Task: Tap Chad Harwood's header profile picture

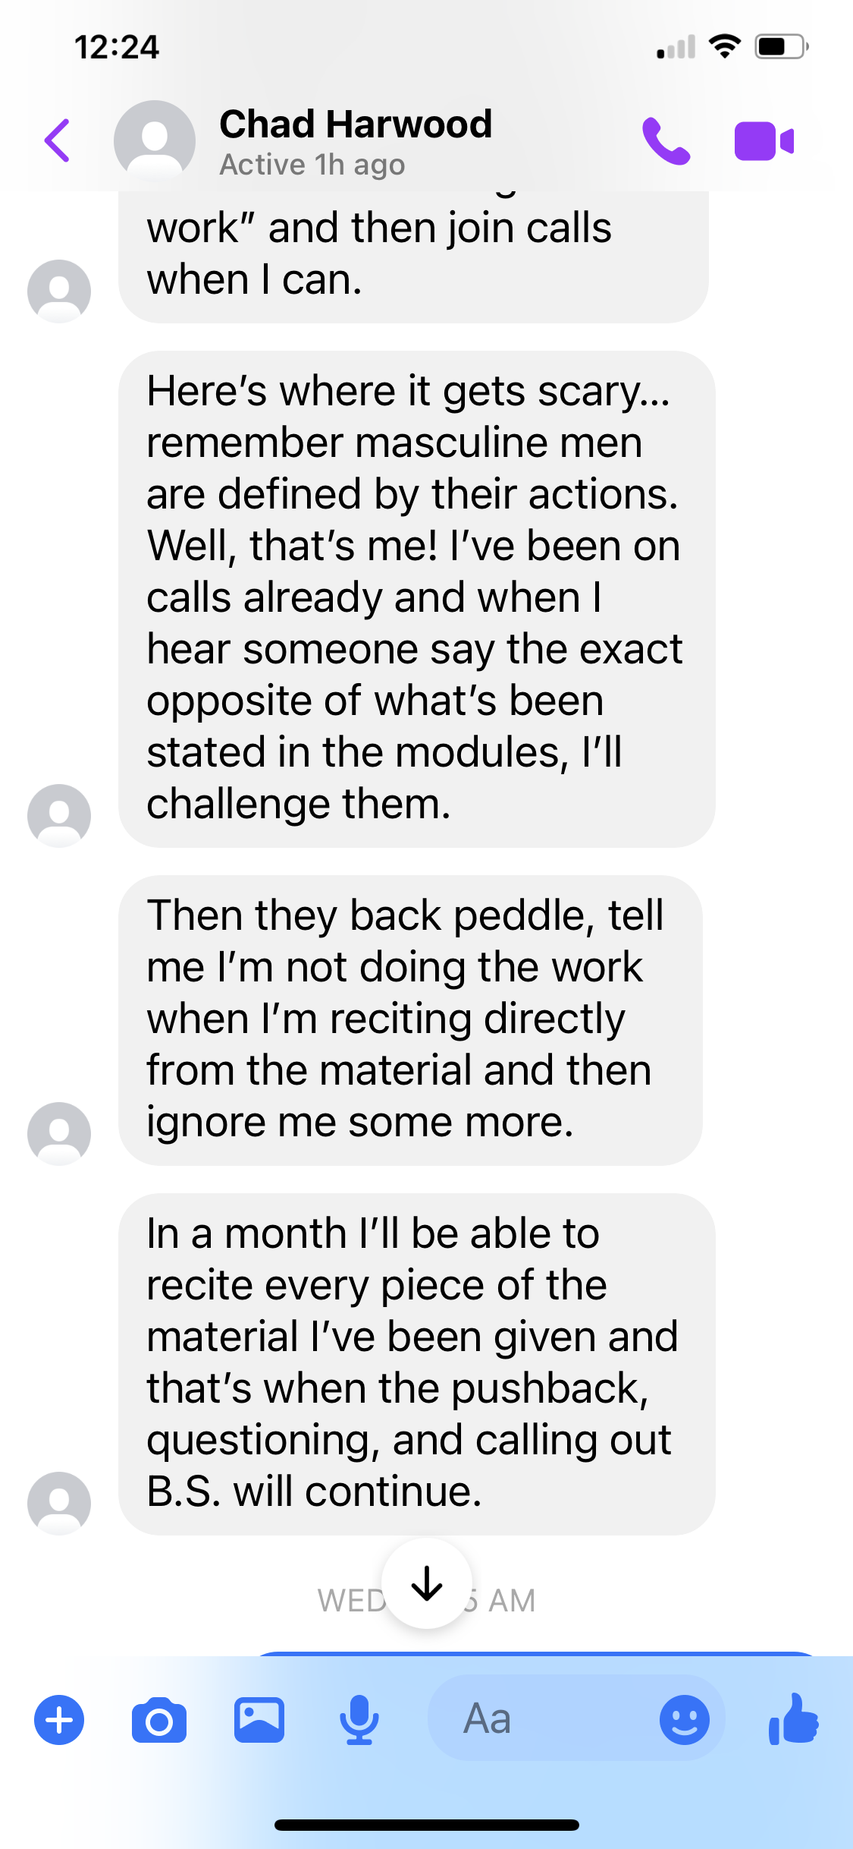Action: point(155,140)
